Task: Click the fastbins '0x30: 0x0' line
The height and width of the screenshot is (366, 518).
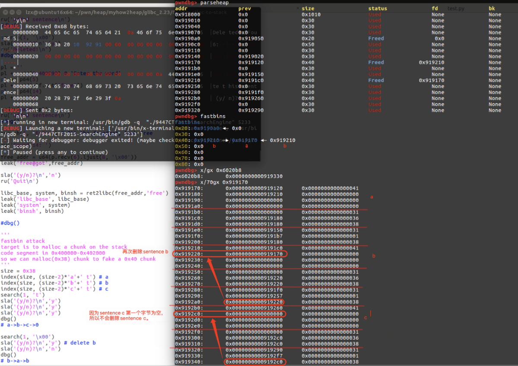Action: click(x=189, y=134)
